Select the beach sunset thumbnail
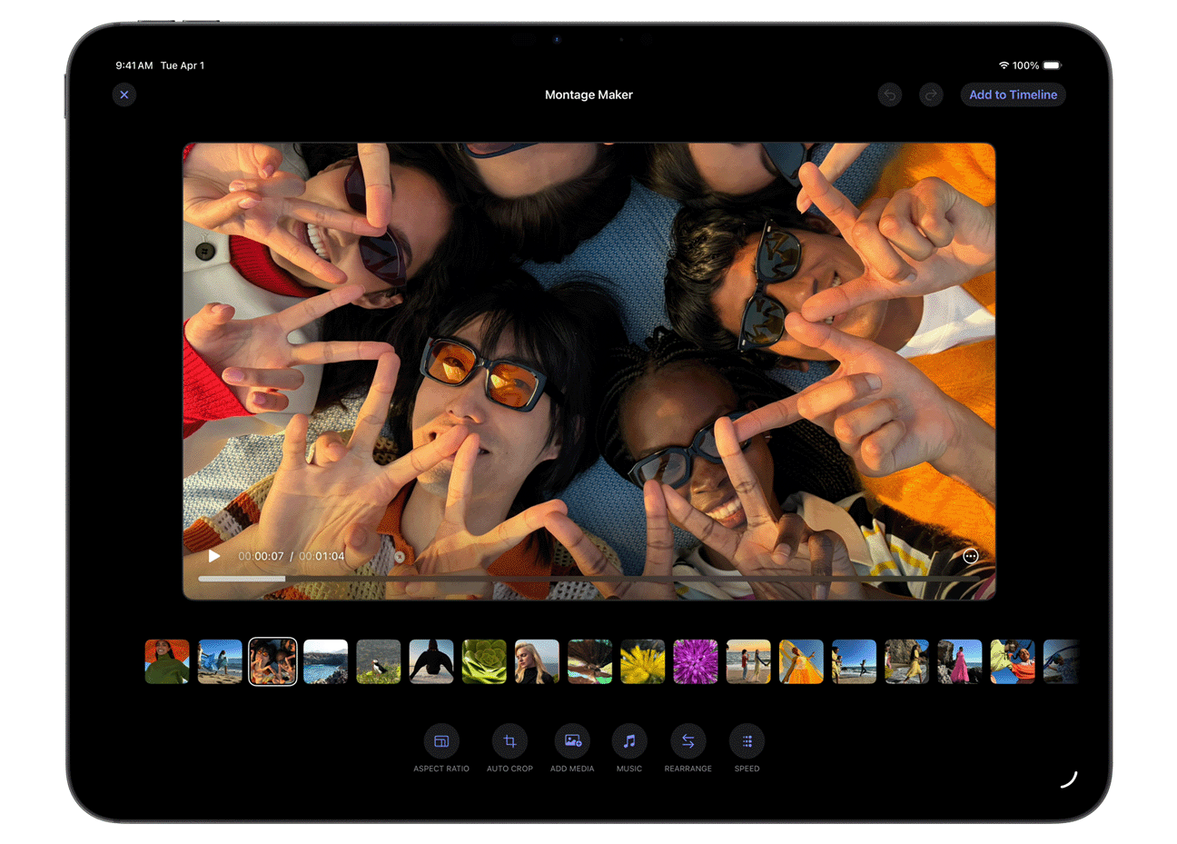 click(748, 661)
